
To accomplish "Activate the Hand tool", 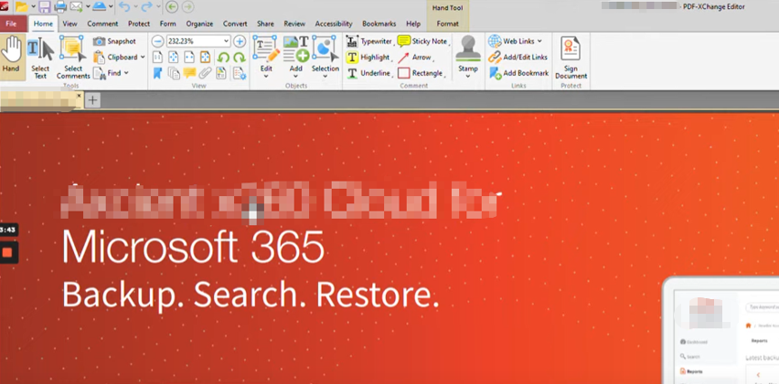I will tap(13, 56).
